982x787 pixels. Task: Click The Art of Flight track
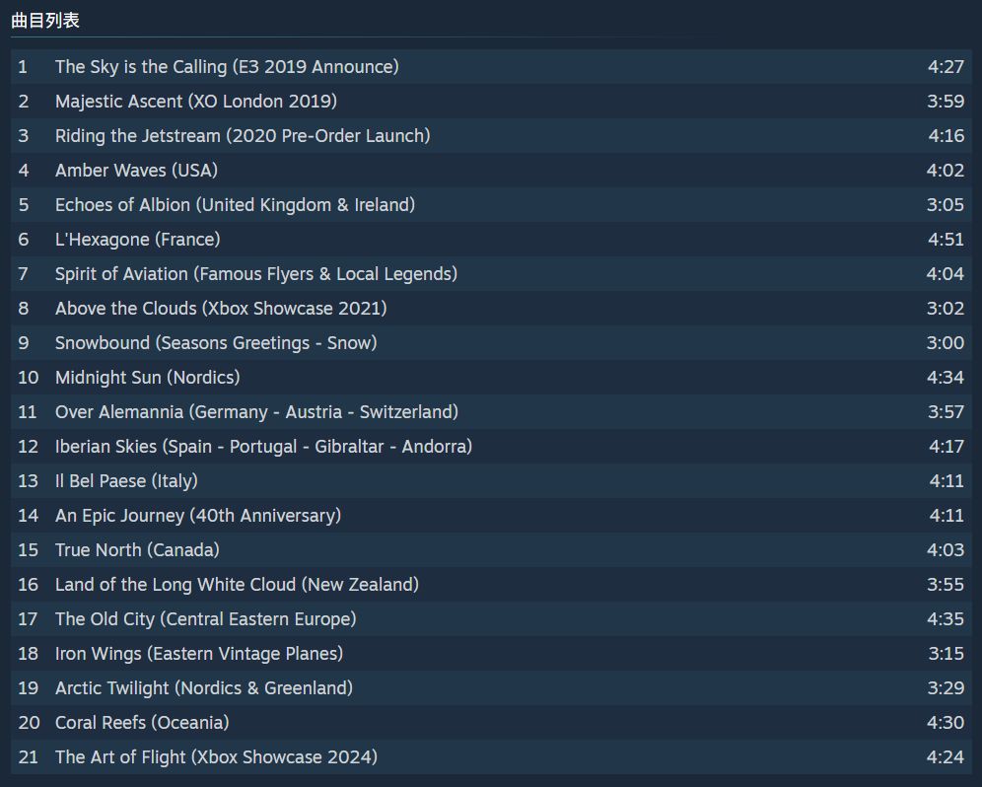point(491,756)
